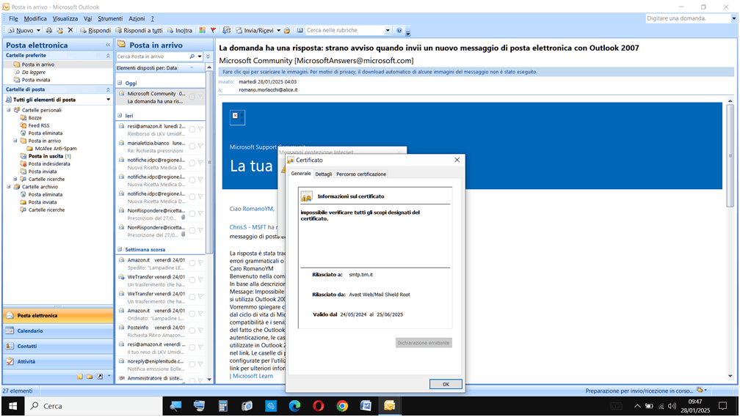The height and width of the screenshot is (417, 740).
Task: Open the Azioni menu
Action: (x=137, y=18)
